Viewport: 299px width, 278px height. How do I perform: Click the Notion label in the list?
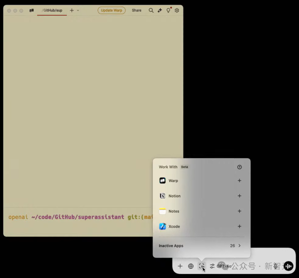(x=174, y=196)
